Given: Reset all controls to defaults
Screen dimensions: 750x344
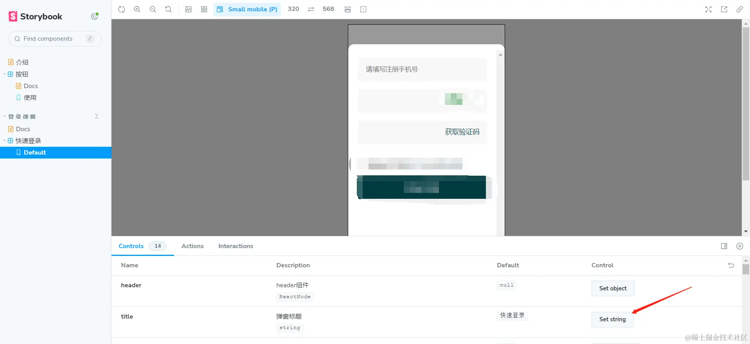Looking at the screenshot, I should (731, 265).
